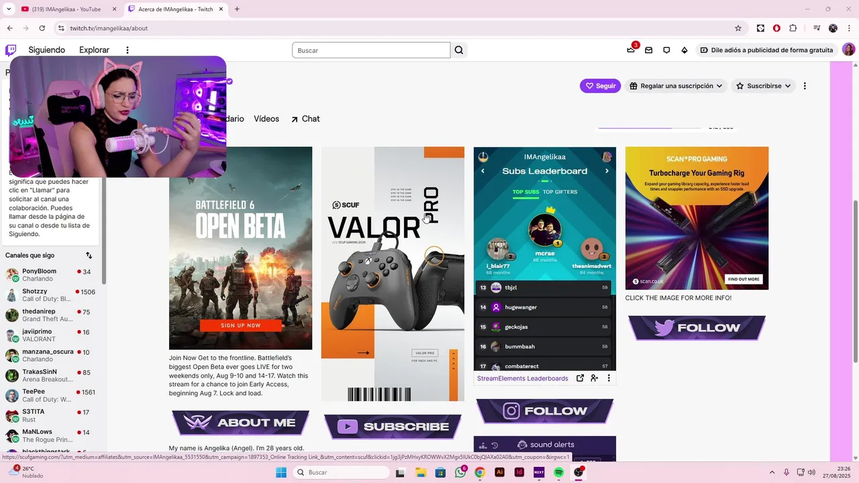Screen dimensions: 859x483
Task: Open Spotify in the taskbar
Action: click(558, 472)
